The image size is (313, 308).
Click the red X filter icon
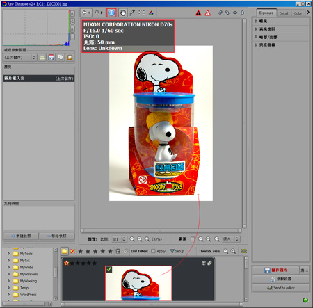(72, 251)
